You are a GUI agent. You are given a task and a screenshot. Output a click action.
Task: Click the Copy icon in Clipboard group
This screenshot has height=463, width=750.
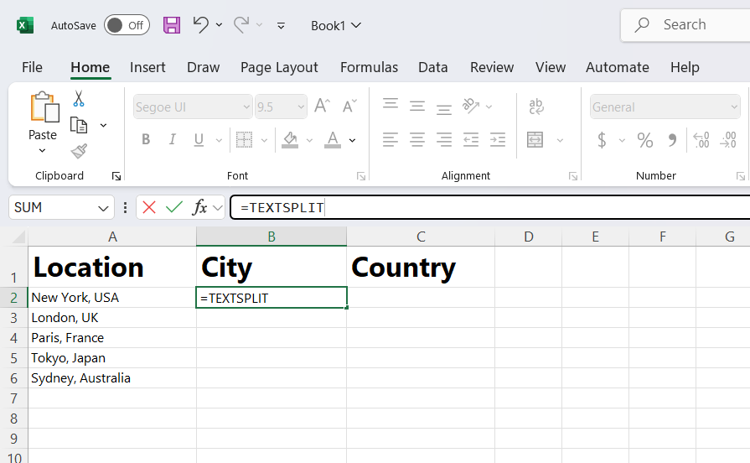79,126
